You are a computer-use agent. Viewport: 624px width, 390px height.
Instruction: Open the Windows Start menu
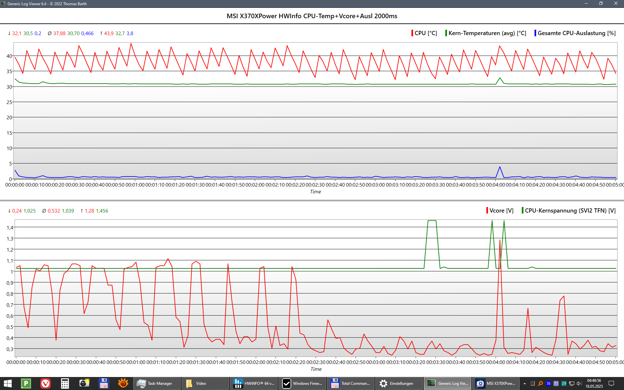tap(8, 383)
